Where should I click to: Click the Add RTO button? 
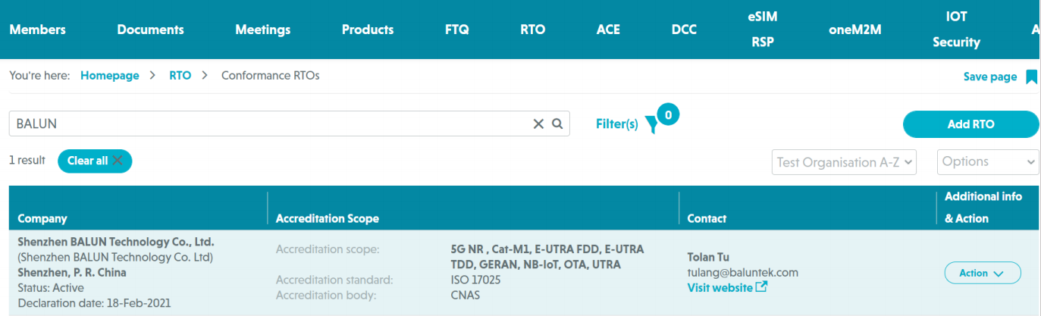(x=970, y=124)
